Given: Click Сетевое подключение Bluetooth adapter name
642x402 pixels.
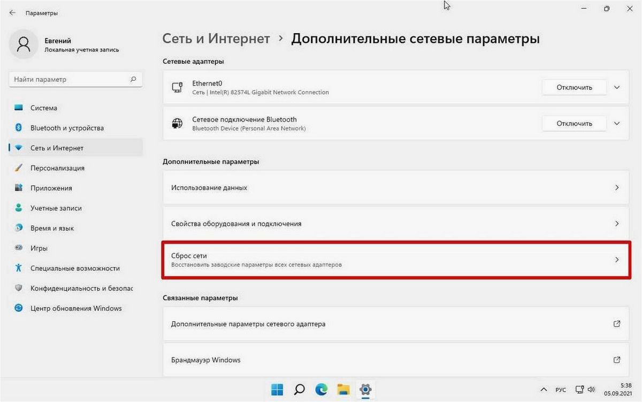Looking at the screenshot, I should coord(244,119).
